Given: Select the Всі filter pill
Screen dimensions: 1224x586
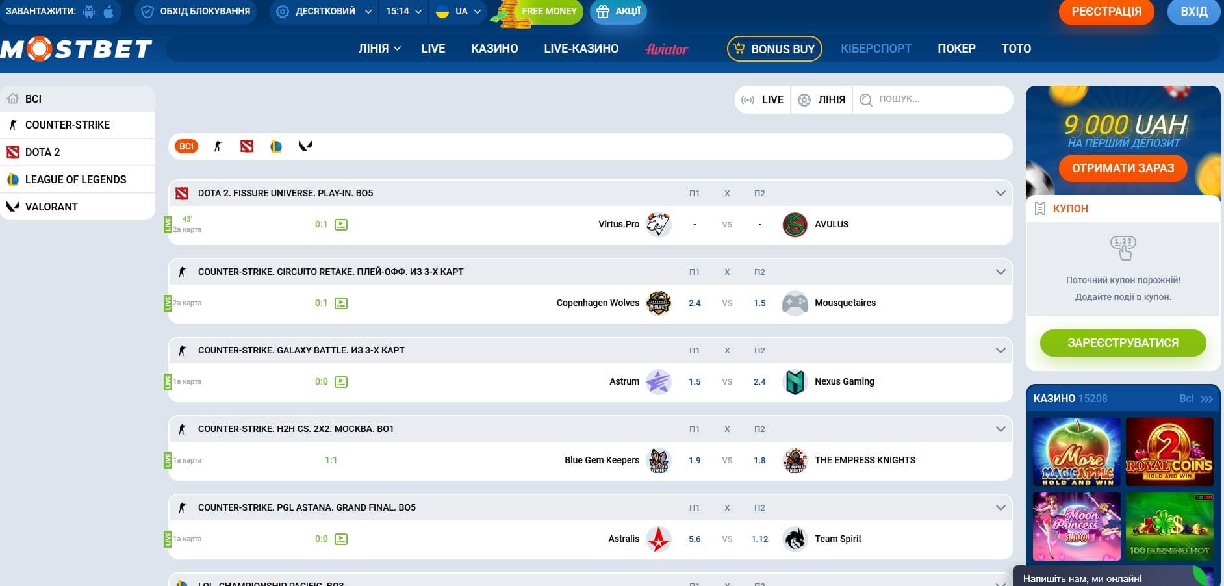Looking at the screenshot, I should click(x=186, y=146).
